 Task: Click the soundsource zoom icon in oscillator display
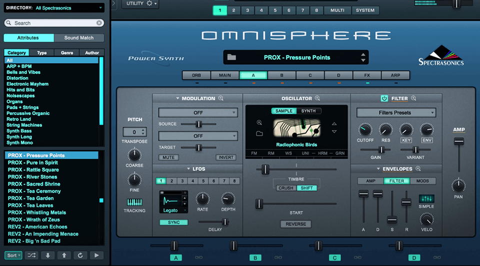(x=259, y=123)
